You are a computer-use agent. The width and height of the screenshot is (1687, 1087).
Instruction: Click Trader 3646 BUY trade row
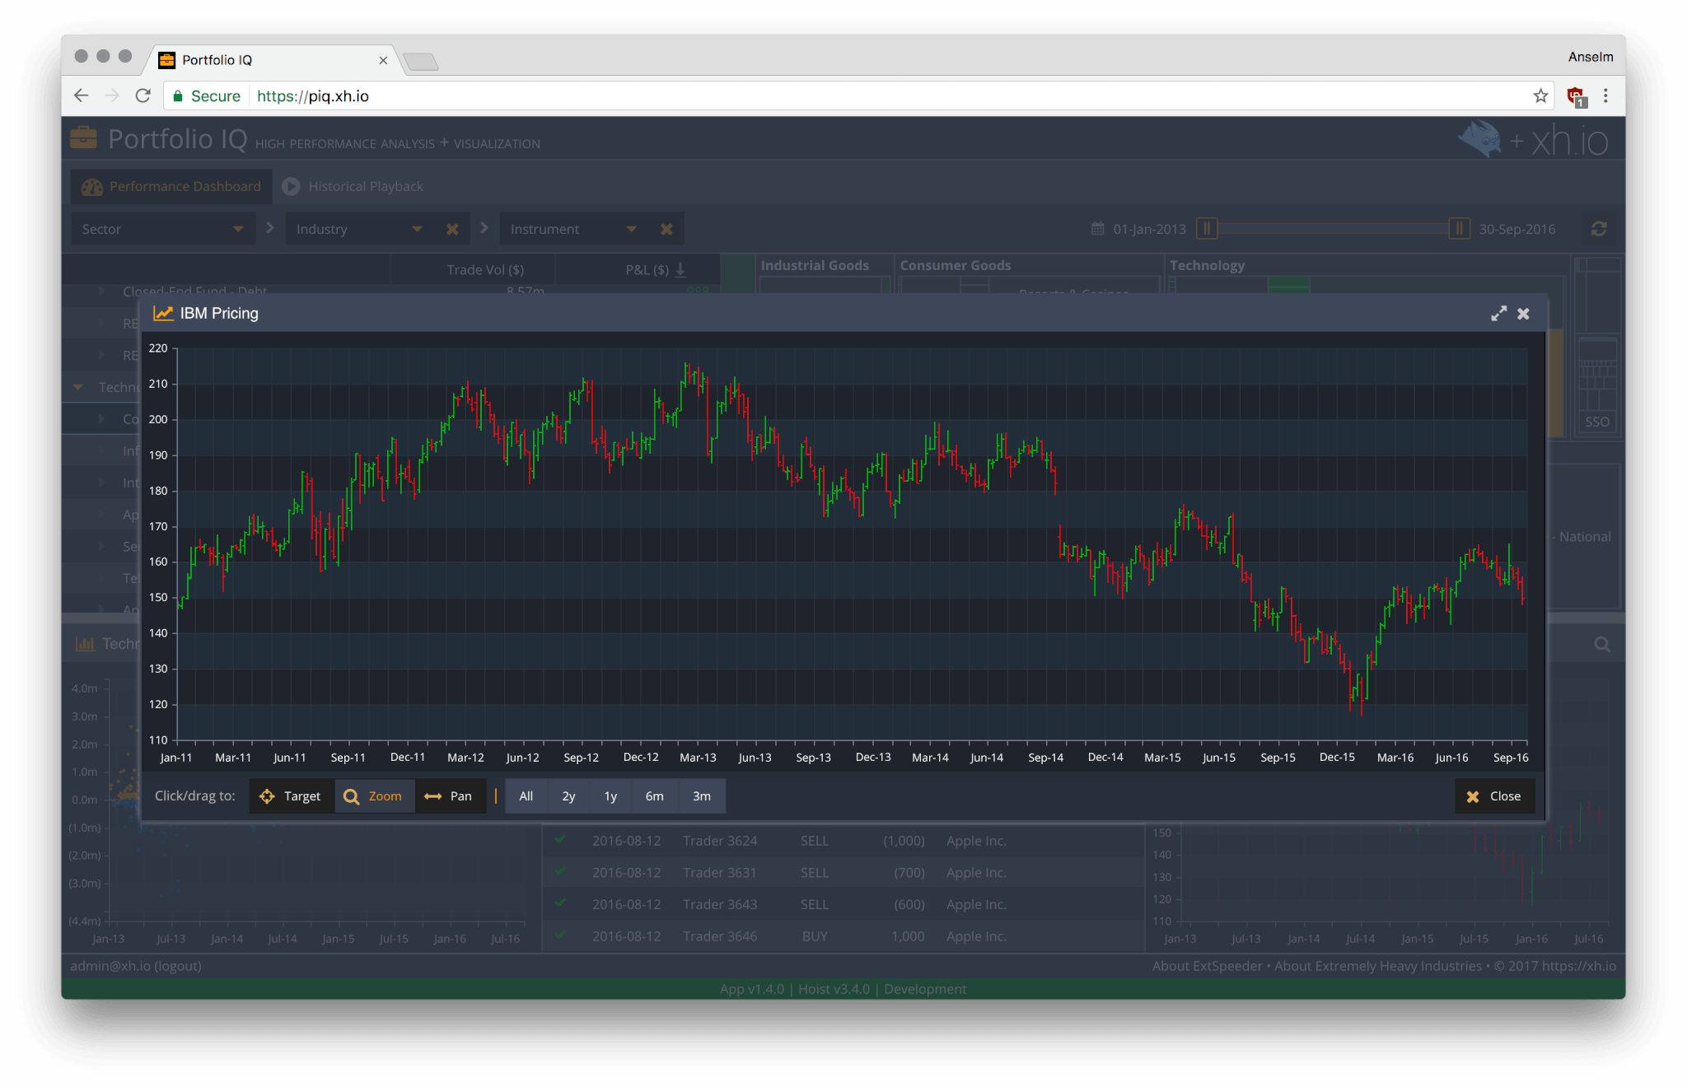(843, 936)
